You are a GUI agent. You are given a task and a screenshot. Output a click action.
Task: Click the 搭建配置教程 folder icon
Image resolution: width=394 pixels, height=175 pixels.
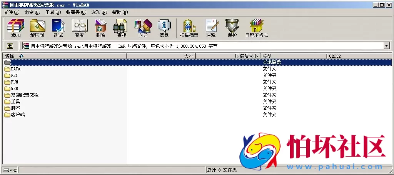tap(7, 95)
